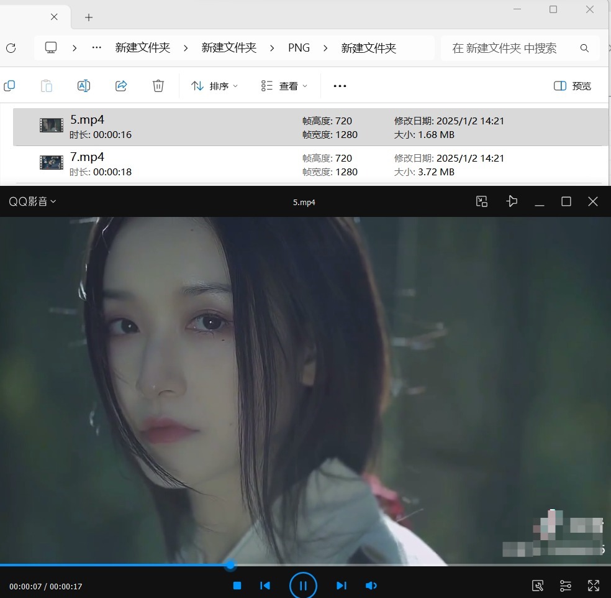Toggle the 预览 preview pane
Screen dimensions: 611x598
[x=573, y=86]
